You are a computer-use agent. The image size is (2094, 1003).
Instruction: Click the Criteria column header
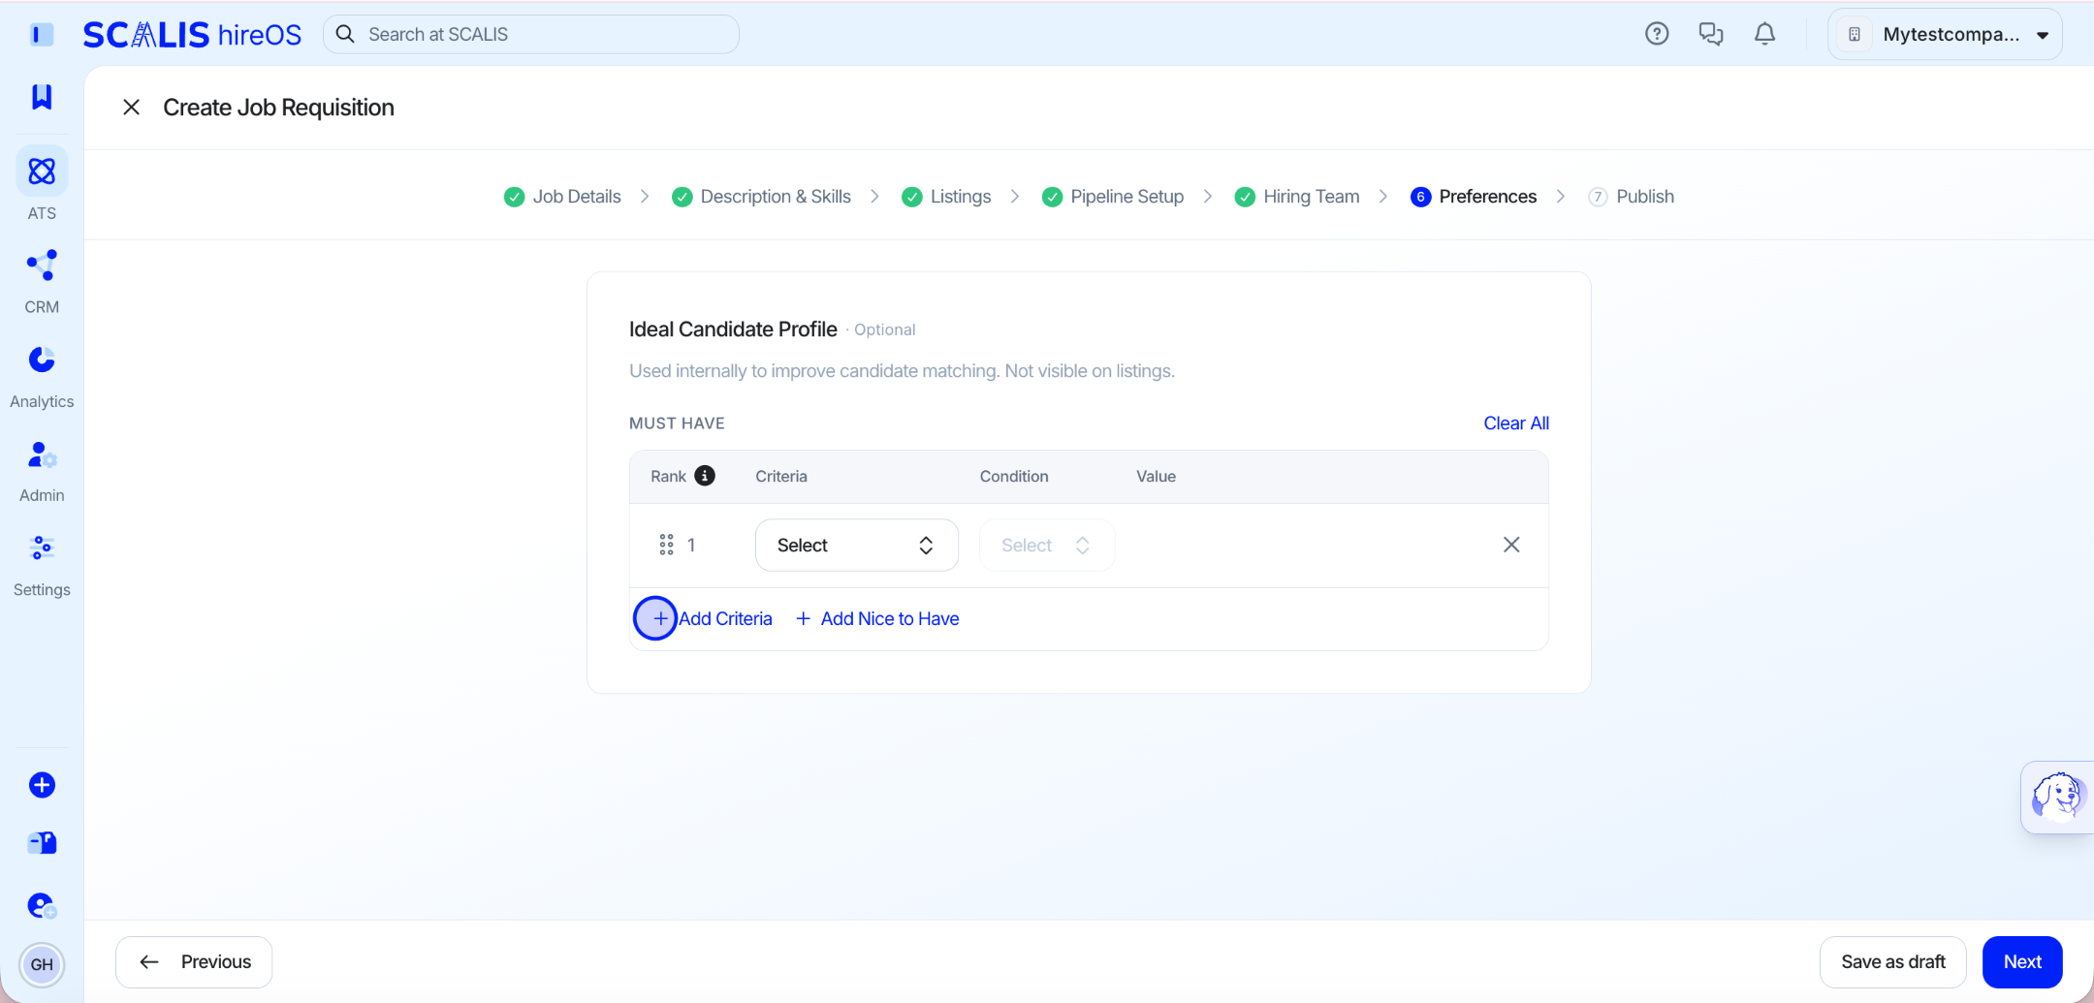[x=781, y=477]
